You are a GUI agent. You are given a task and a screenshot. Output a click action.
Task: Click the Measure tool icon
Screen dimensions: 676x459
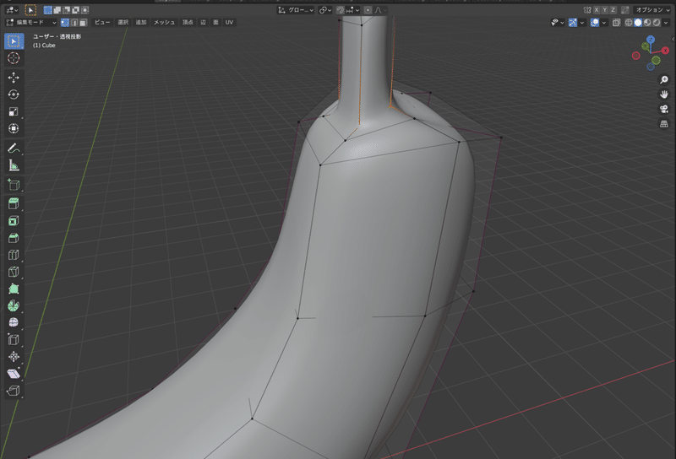(14, 166)
